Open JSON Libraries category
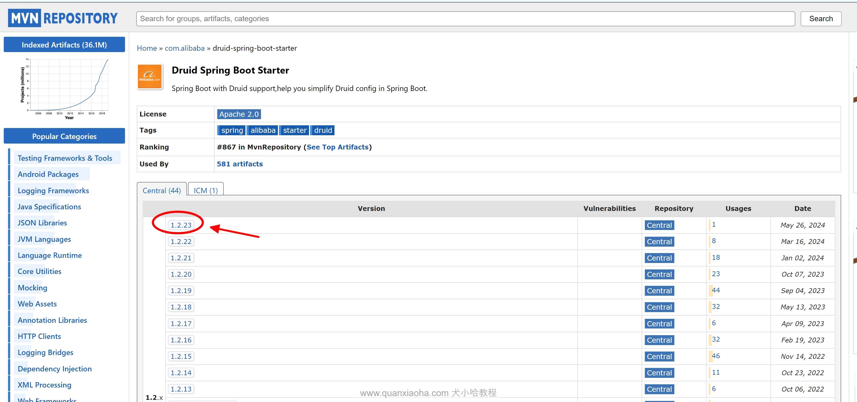 point(42,223)
